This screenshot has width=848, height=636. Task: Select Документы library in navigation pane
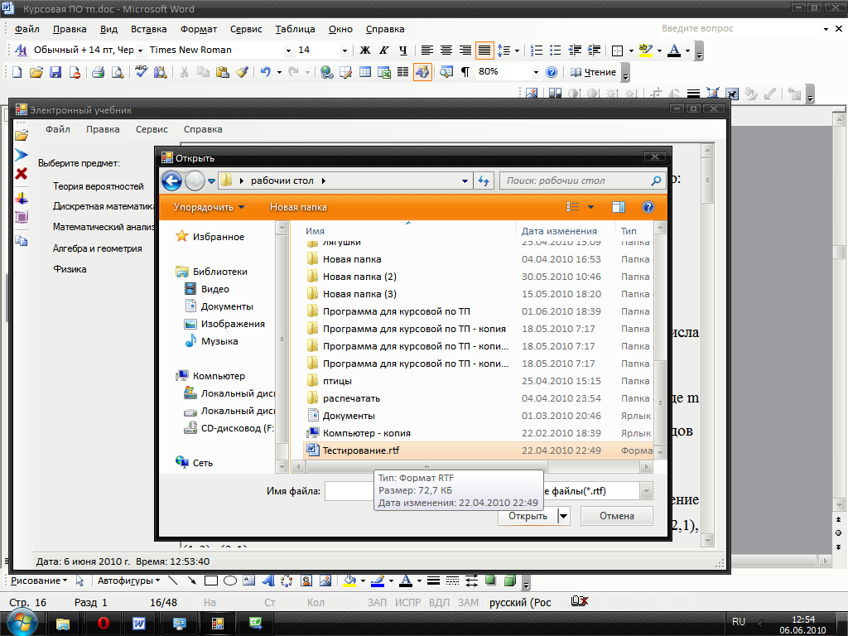219,306
